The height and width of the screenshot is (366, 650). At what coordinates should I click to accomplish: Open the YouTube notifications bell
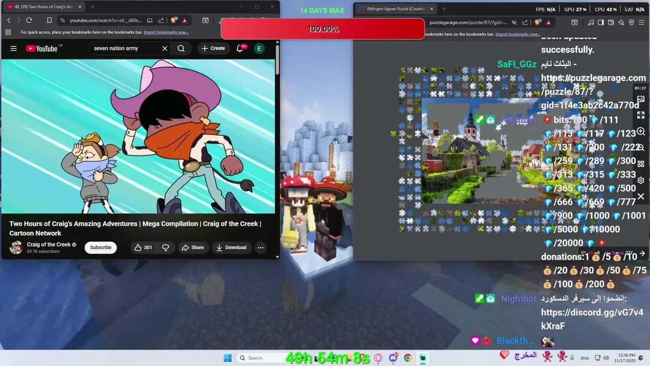point(240,48)
